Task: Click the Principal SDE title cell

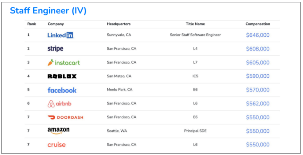Action: (195, 131)
